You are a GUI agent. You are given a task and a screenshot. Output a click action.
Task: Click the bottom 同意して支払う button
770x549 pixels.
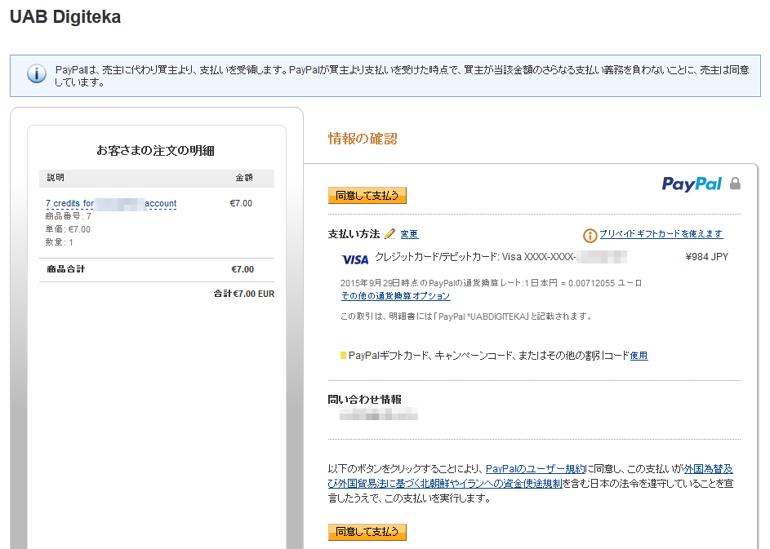[x=367, y=532]
